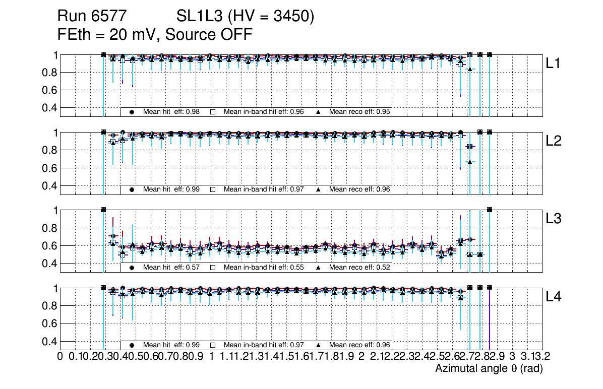Select the filled circle legend marker in L2 panel
603x389 pixels.
(132, 189)
